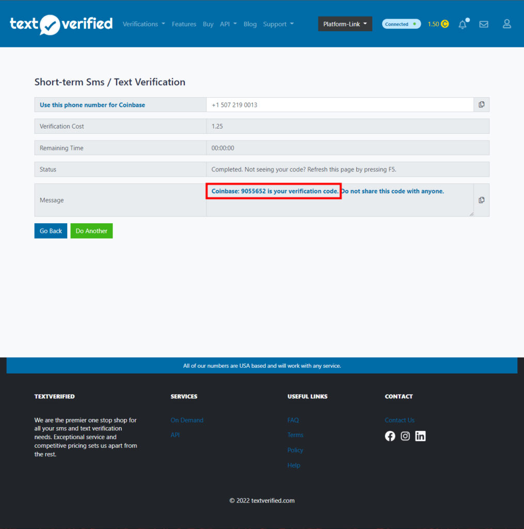Open the notifications bell
This screenshot has height=529, width=524.
(x=463, y=24)
